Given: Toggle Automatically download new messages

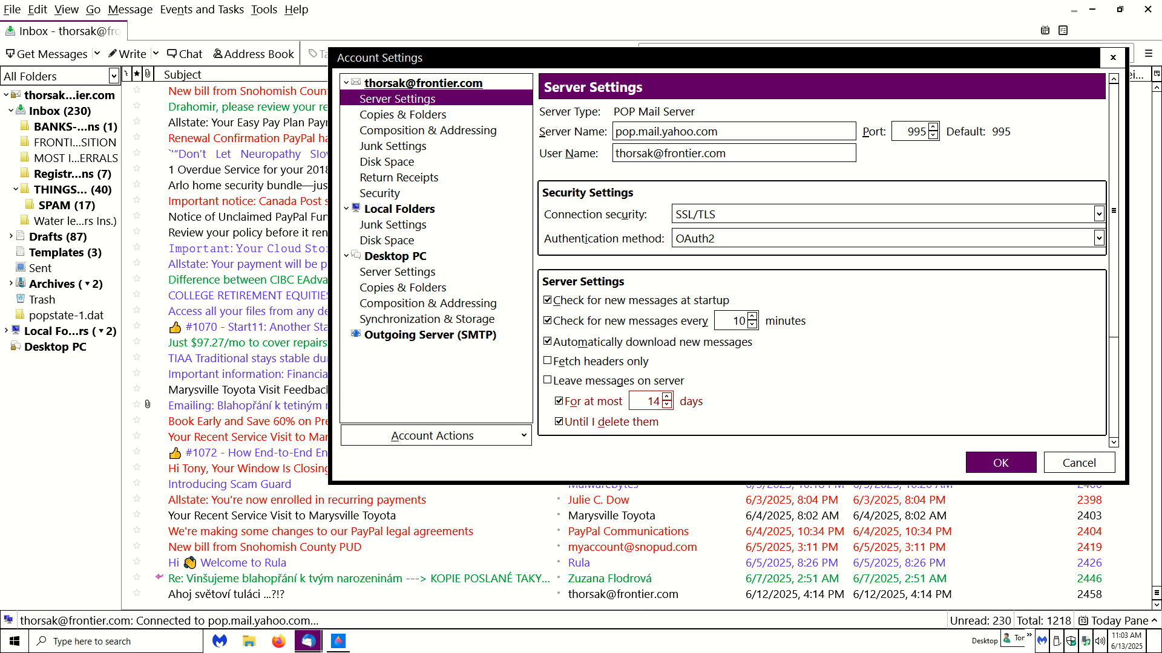Looking at the screenshot, I should 548,341.
